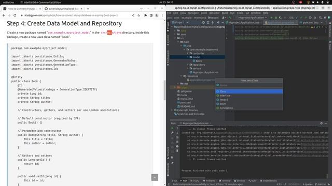Choose Annotation in New Java Class popup
Image resolution: width=332 pixels, height=186 pixels.
tap(249, 108)
